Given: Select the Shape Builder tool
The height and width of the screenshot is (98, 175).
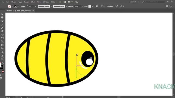Looking at the screenshot, I should [x=2, y=42].
